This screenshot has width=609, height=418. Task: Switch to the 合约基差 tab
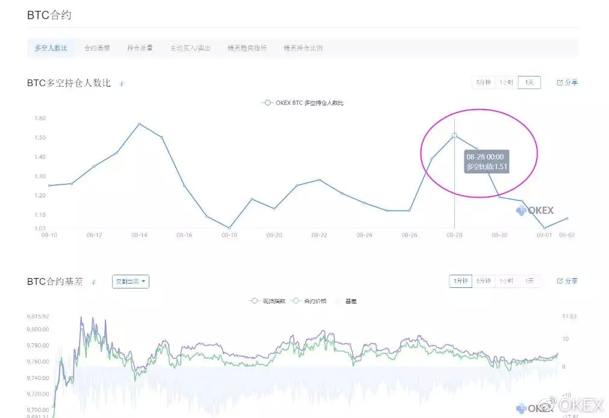pyautogui.click(x=97, y=48)
